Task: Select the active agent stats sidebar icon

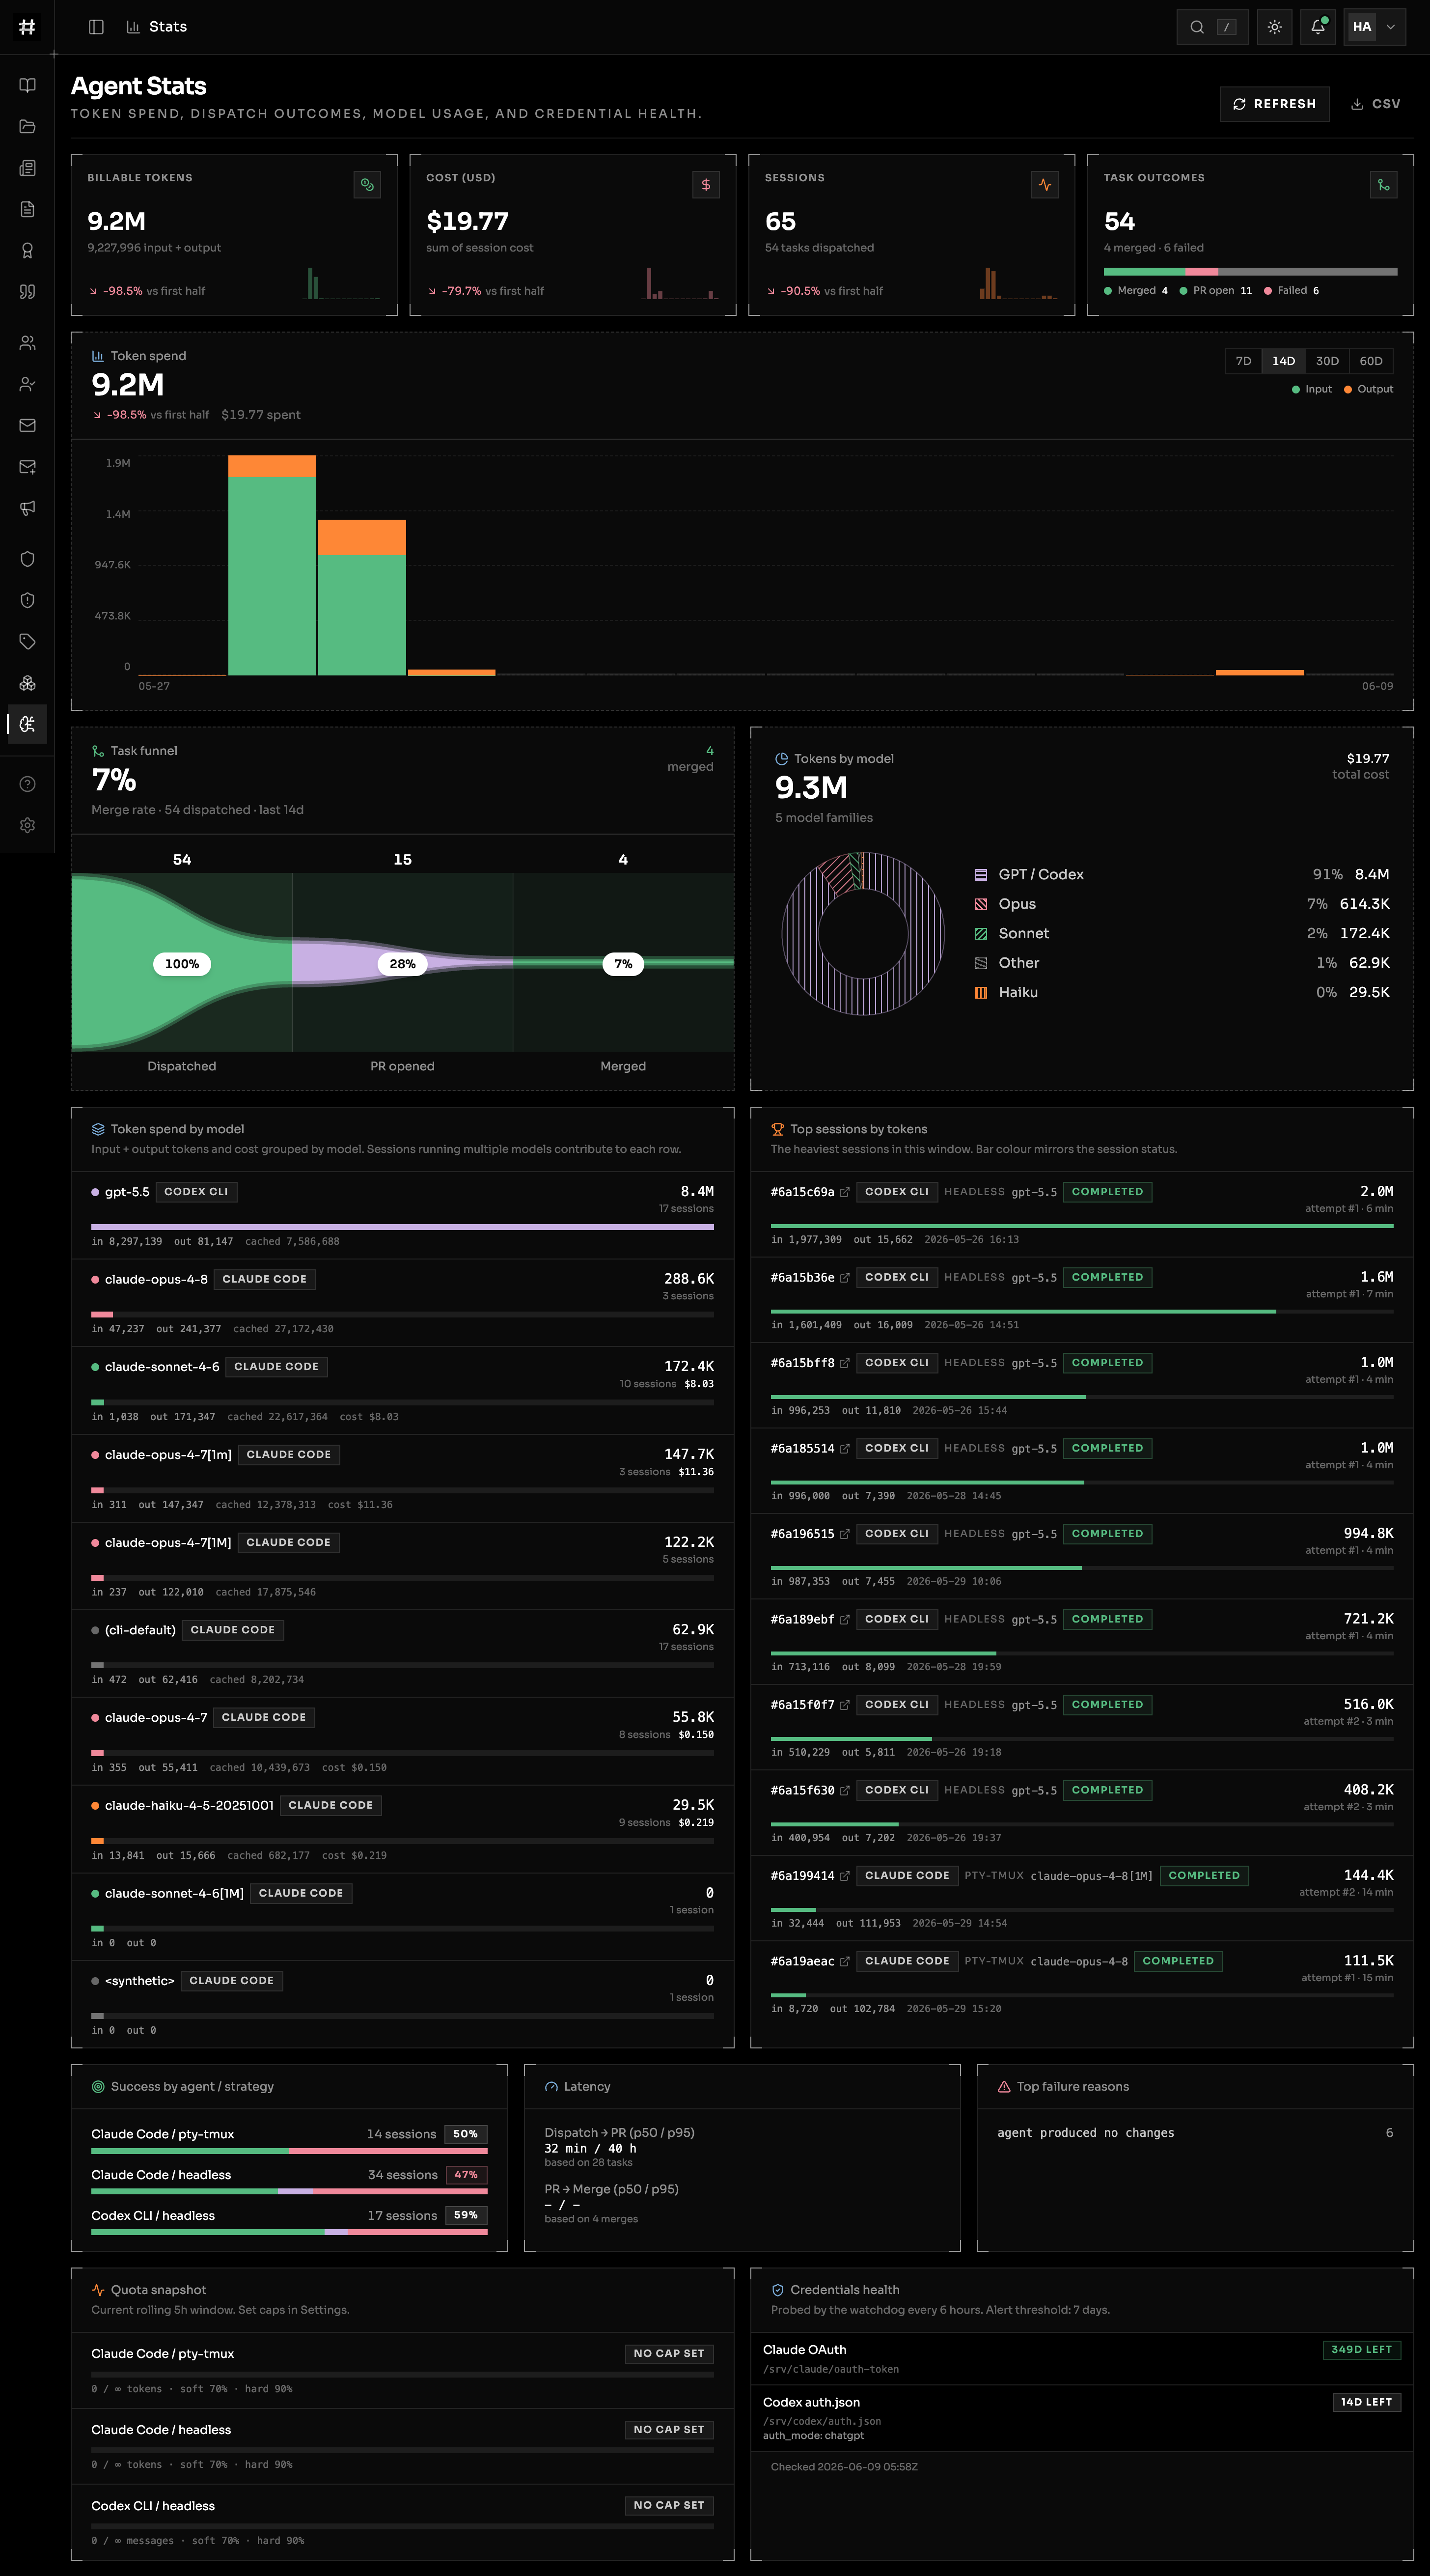Action: tap(27, 724)
